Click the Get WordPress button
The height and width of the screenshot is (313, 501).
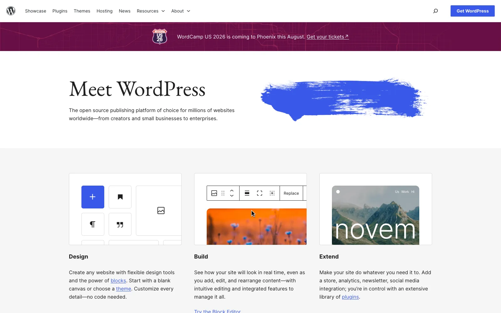point(473,11)
